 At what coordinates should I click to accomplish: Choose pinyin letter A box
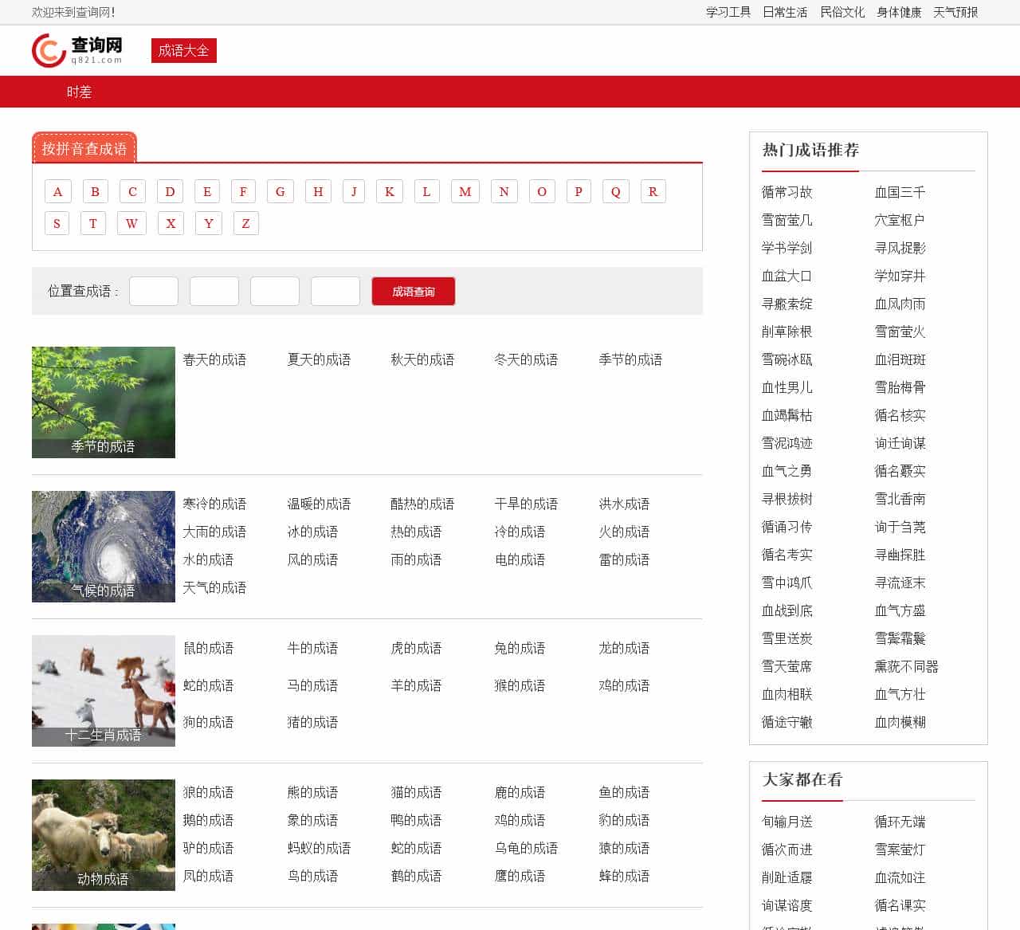point(57,191)
